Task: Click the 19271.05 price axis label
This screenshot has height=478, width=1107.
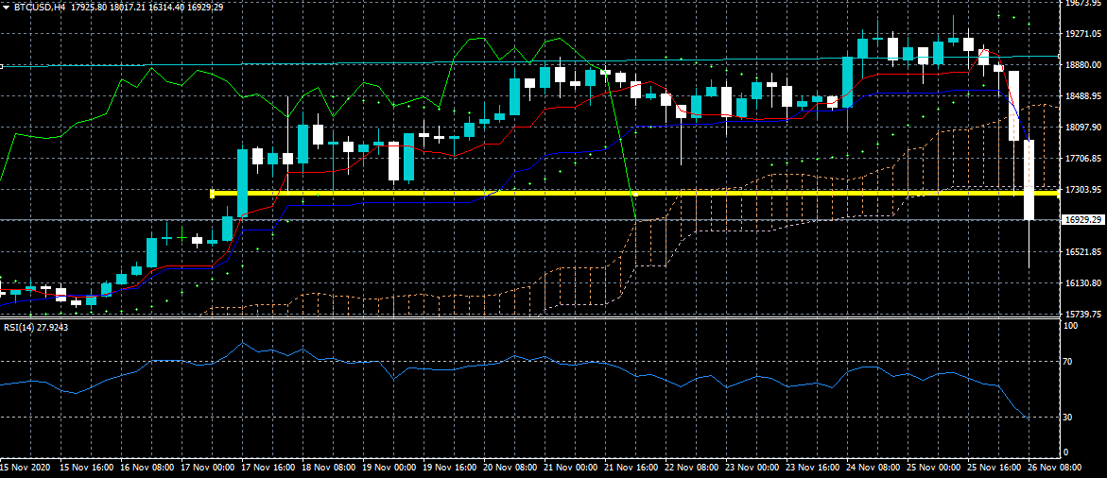Action: click(1083, 34)
